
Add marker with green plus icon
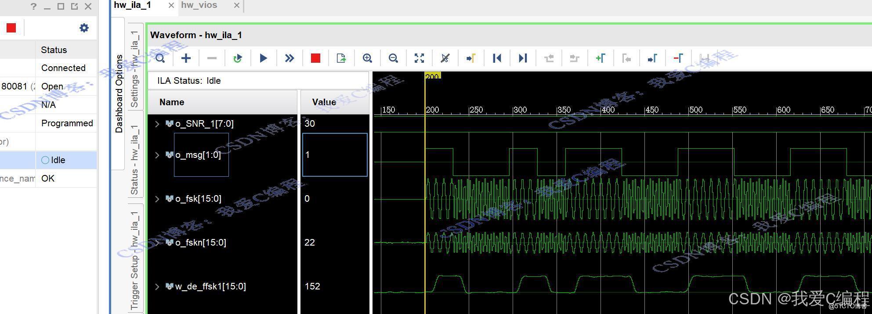601,58
